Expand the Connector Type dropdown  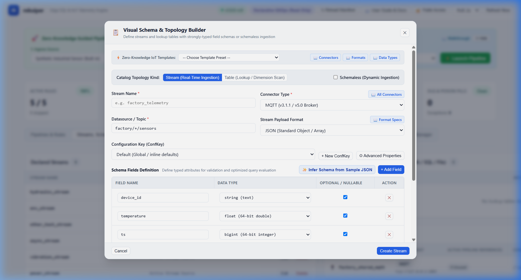[332, 105]
